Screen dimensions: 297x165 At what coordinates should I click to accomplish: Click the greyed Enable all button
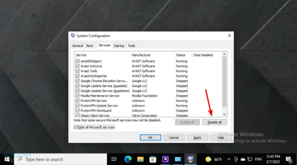pyautogui.click(x=187, y=122)
